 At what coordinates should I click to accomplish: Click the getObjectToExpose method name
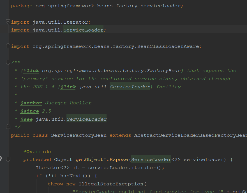click(x=102, y=160)
